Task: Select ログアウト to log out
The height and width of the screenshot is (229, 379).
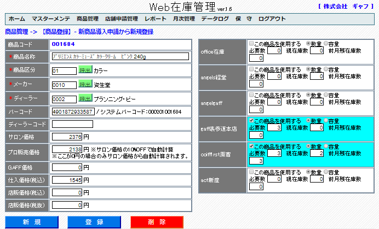Action: [272, 19]
